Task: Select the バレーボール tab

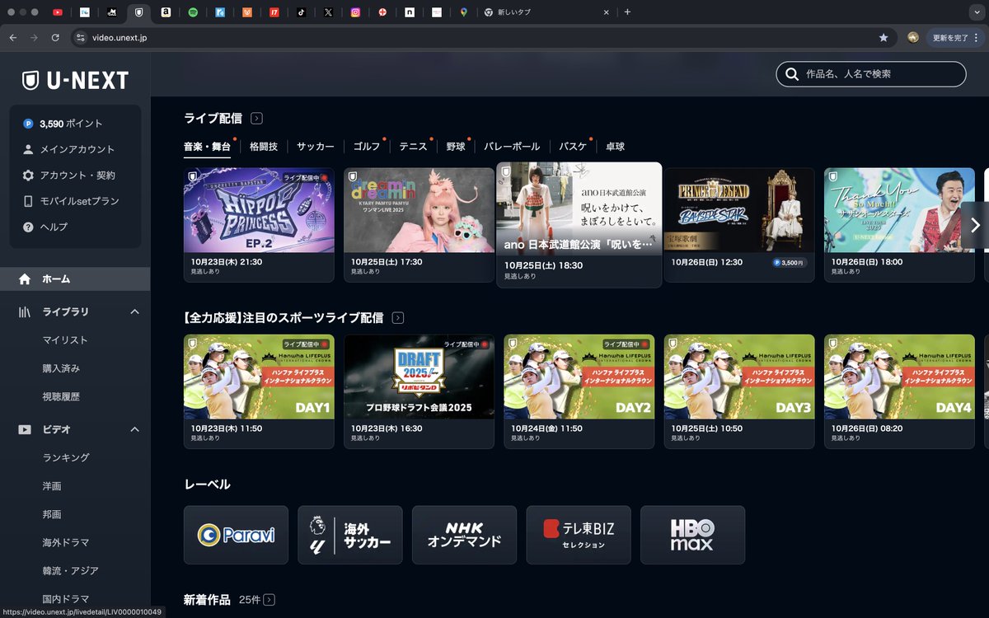Action: tap(512, 147)
